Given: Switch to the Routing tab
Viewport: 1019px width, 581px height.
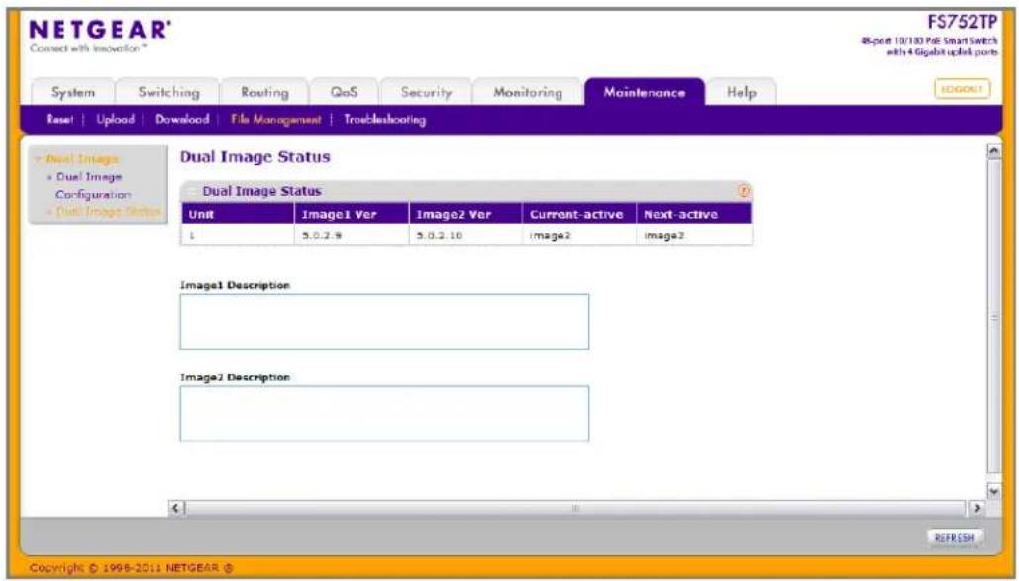Looking at the screenshot, I should coord(264,92).
